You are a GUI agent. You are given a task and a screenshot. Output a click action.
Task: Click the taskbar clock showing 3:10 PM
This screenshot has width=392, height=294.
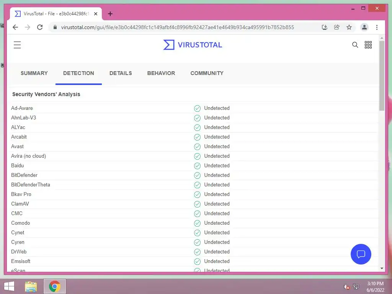point(375,287)
